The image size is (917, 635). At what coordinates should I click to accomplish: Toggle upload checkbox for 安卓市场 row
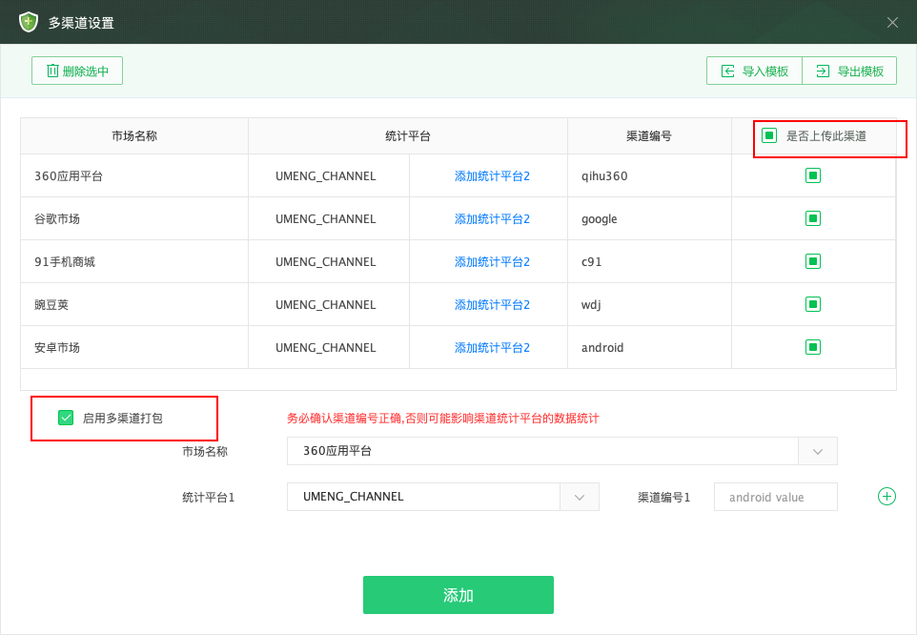(813, 347)
